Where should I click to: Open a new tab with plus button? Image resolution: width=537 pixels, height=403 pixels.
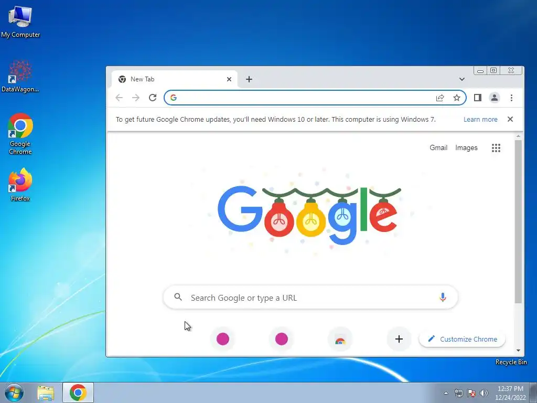(249, 79)
